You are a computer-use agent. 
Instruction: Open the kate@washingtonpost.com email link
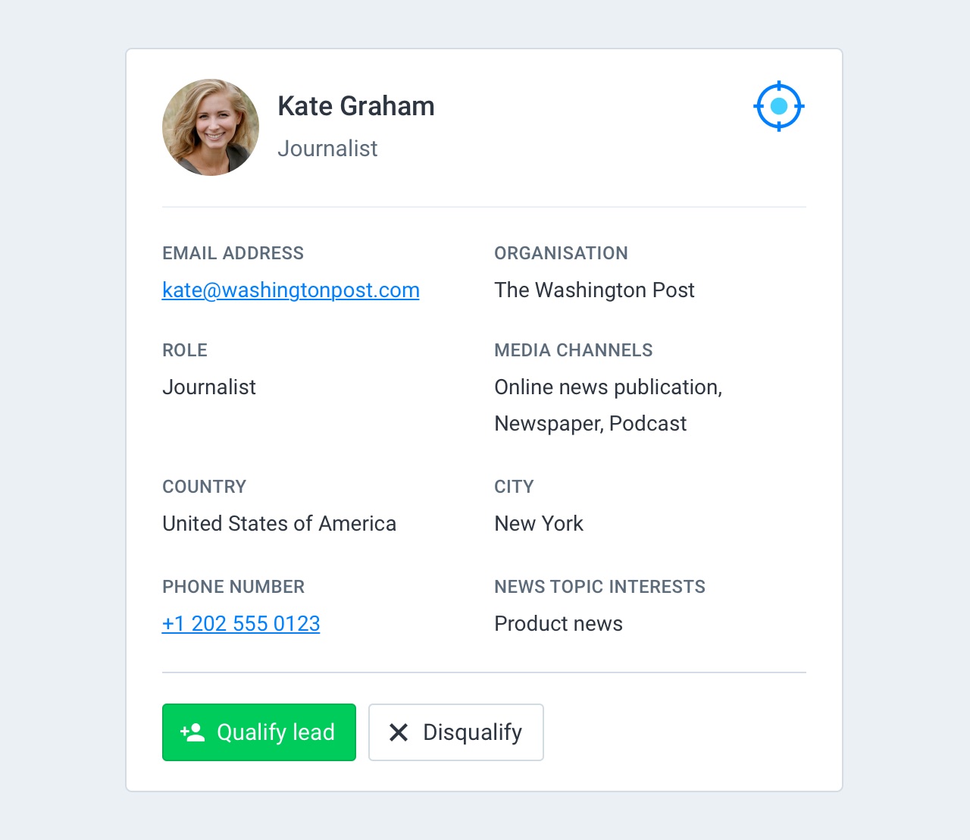290,290
